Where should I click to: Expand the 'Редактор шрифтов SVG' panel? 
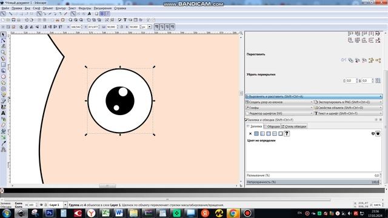tap(279, 113)
